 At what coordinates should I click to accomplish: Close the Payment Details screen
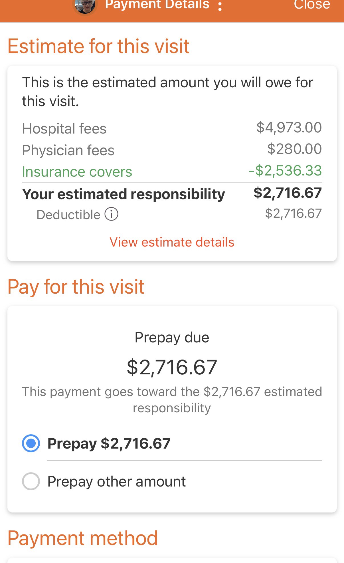(312, 5)
